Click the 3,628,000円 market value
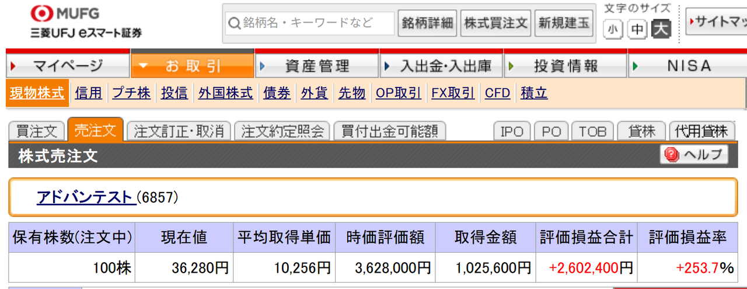This screenshot has width=747, height=289. (393, 268)
